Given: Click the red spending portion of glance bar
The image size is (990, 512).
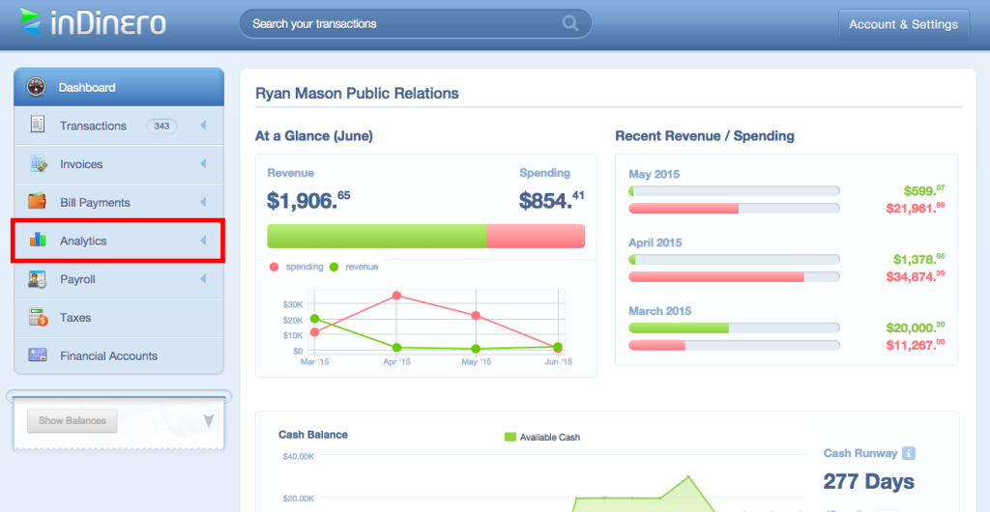Looking at the screenshot, I should coord(536,236).
